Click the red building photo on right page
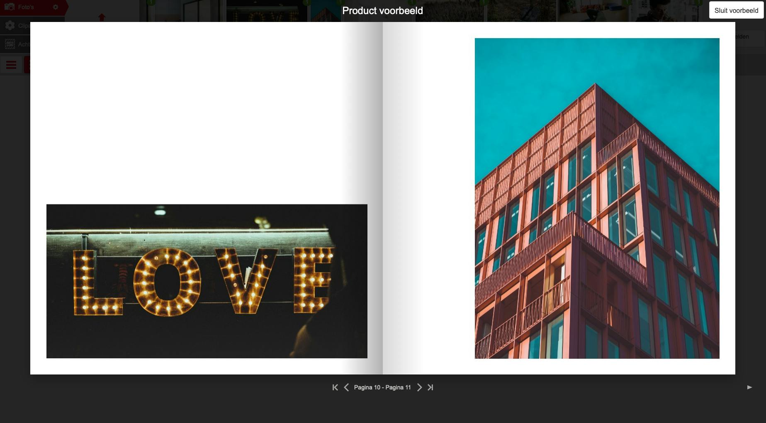 click(597, 198)
